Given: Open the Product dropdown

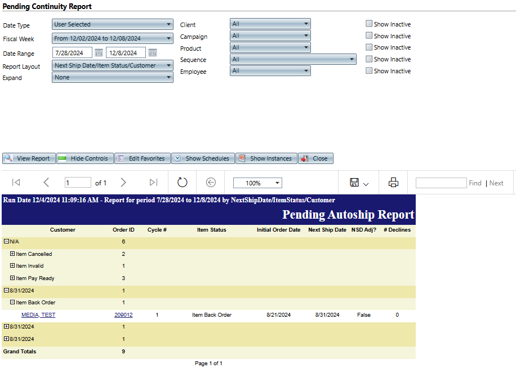Looking at the screenshot, I should 270,47.
